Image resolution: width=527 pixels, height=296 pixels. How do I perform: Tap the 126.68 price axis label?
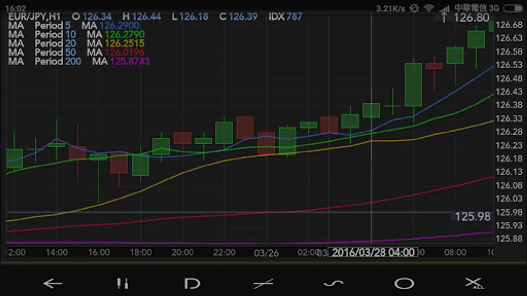[509, 25]
